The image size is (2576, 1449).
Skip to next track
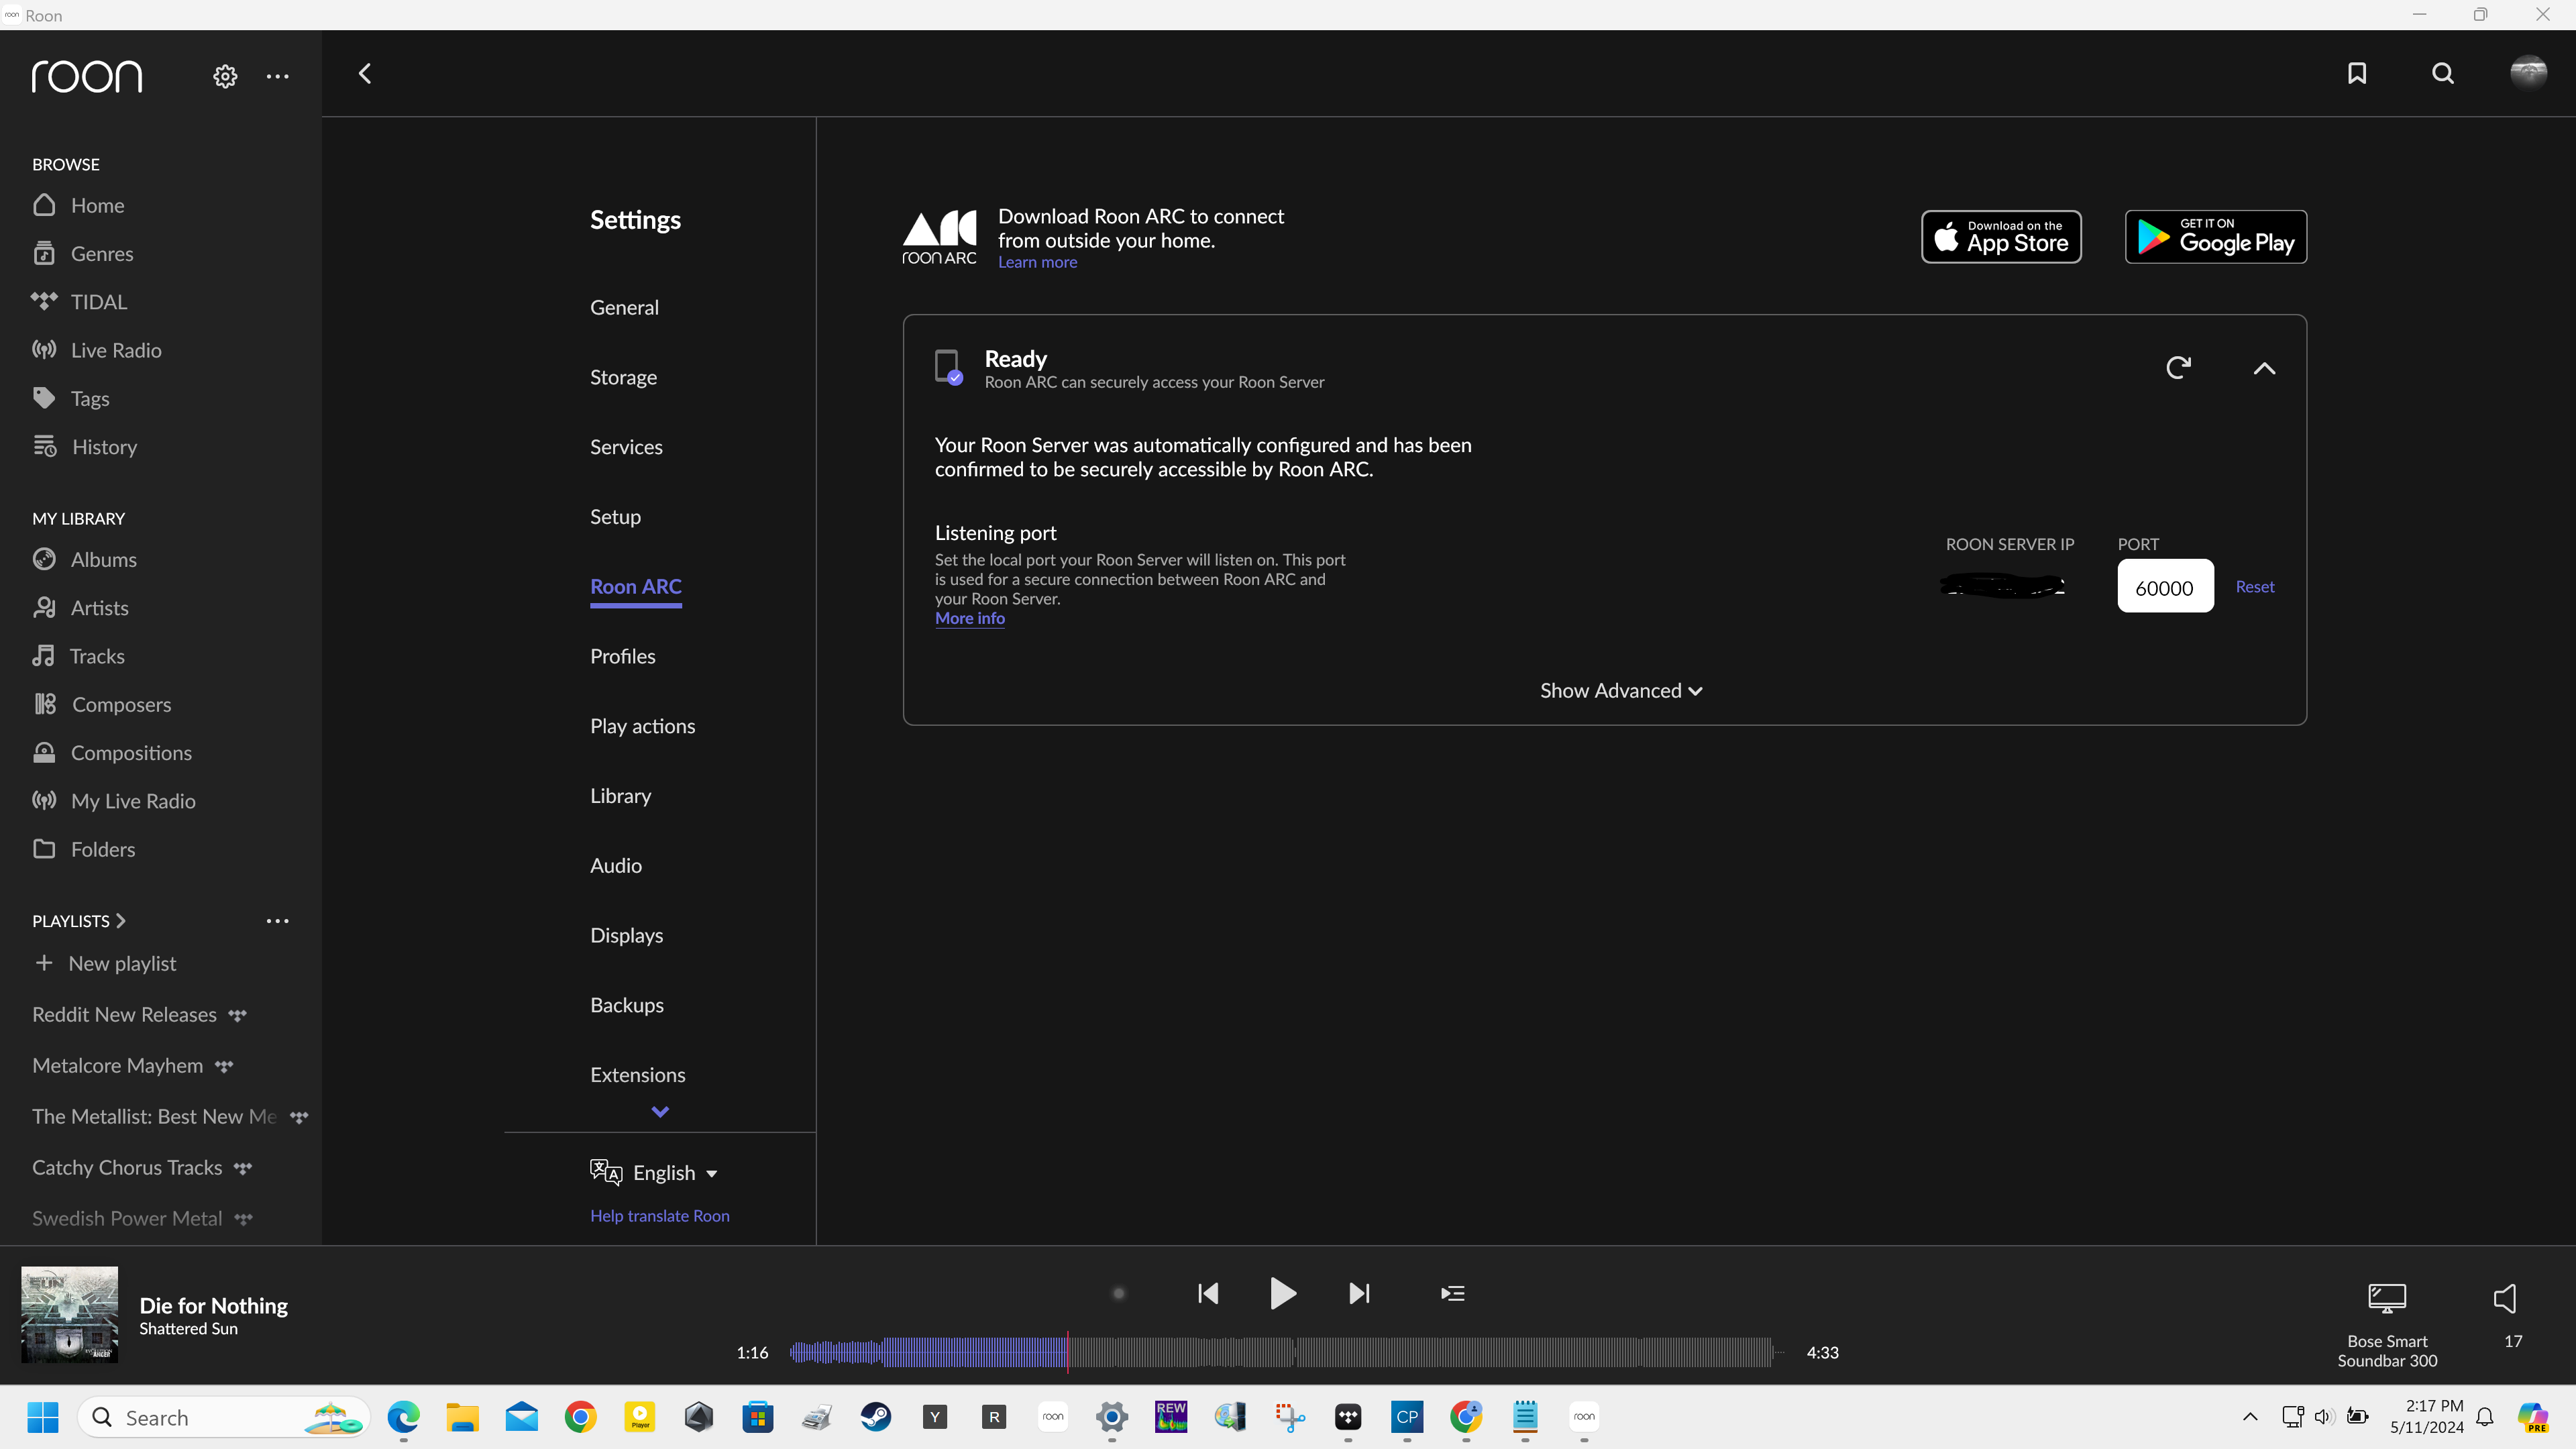1359,1293
